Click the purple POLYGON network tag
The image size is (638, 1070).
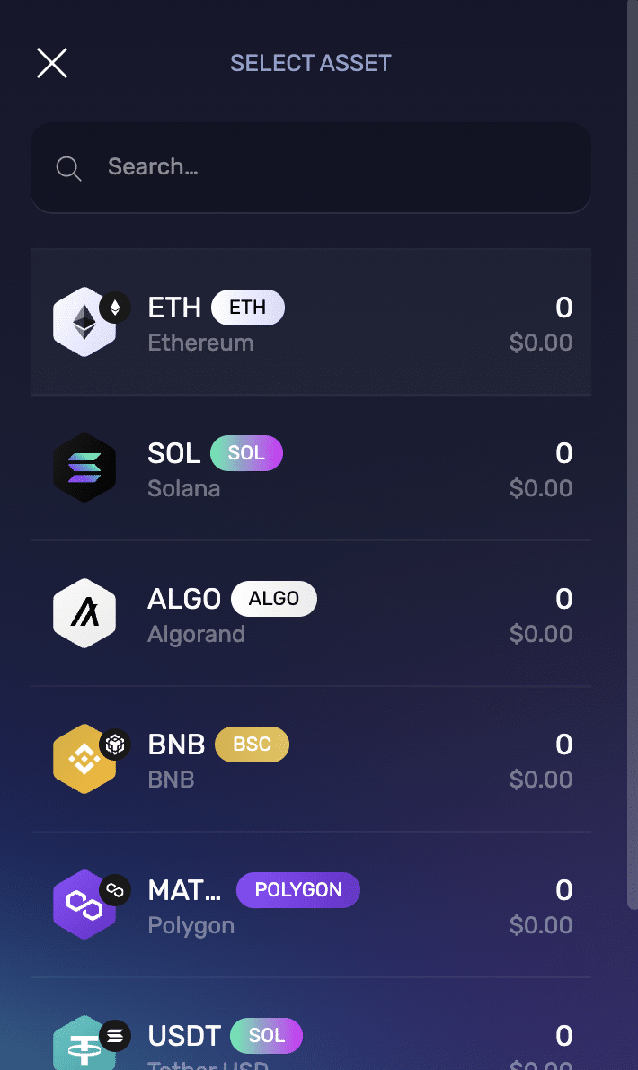(298, 890)
